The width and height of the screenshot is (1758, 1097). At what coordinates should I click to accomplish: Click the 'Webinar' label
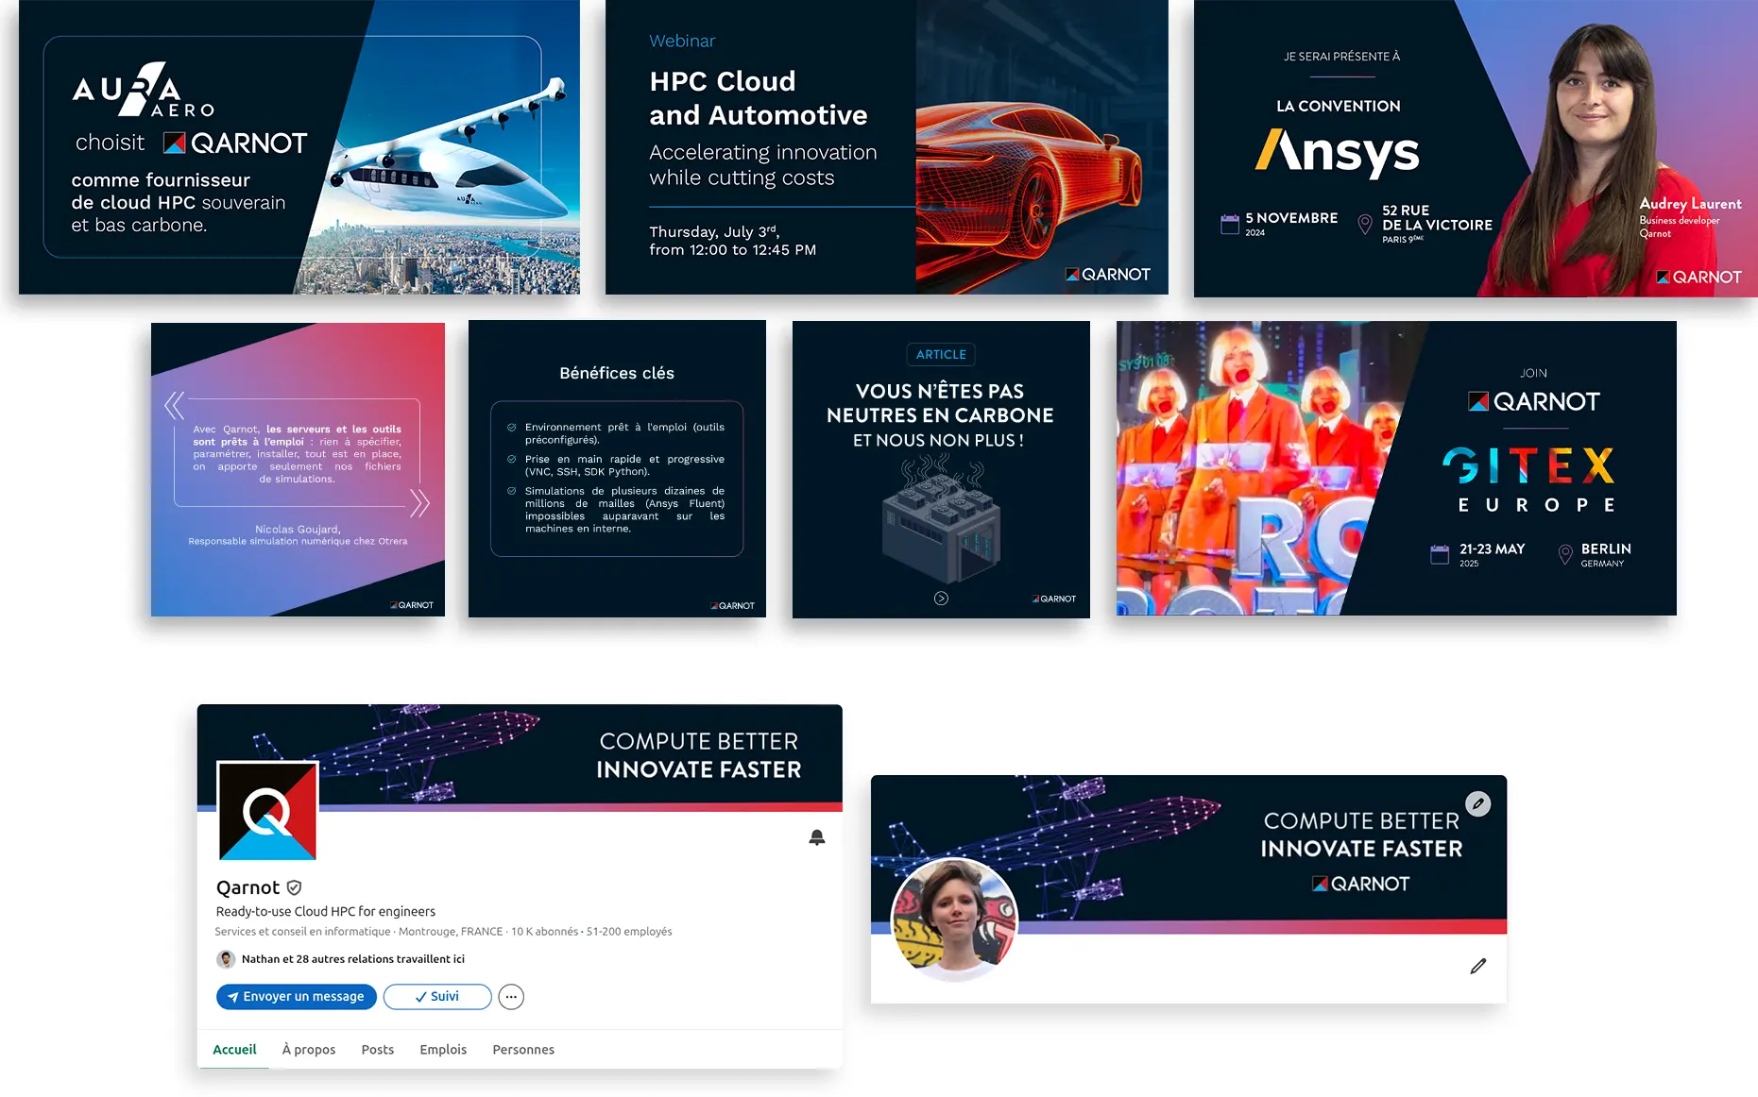click(682, 42)
